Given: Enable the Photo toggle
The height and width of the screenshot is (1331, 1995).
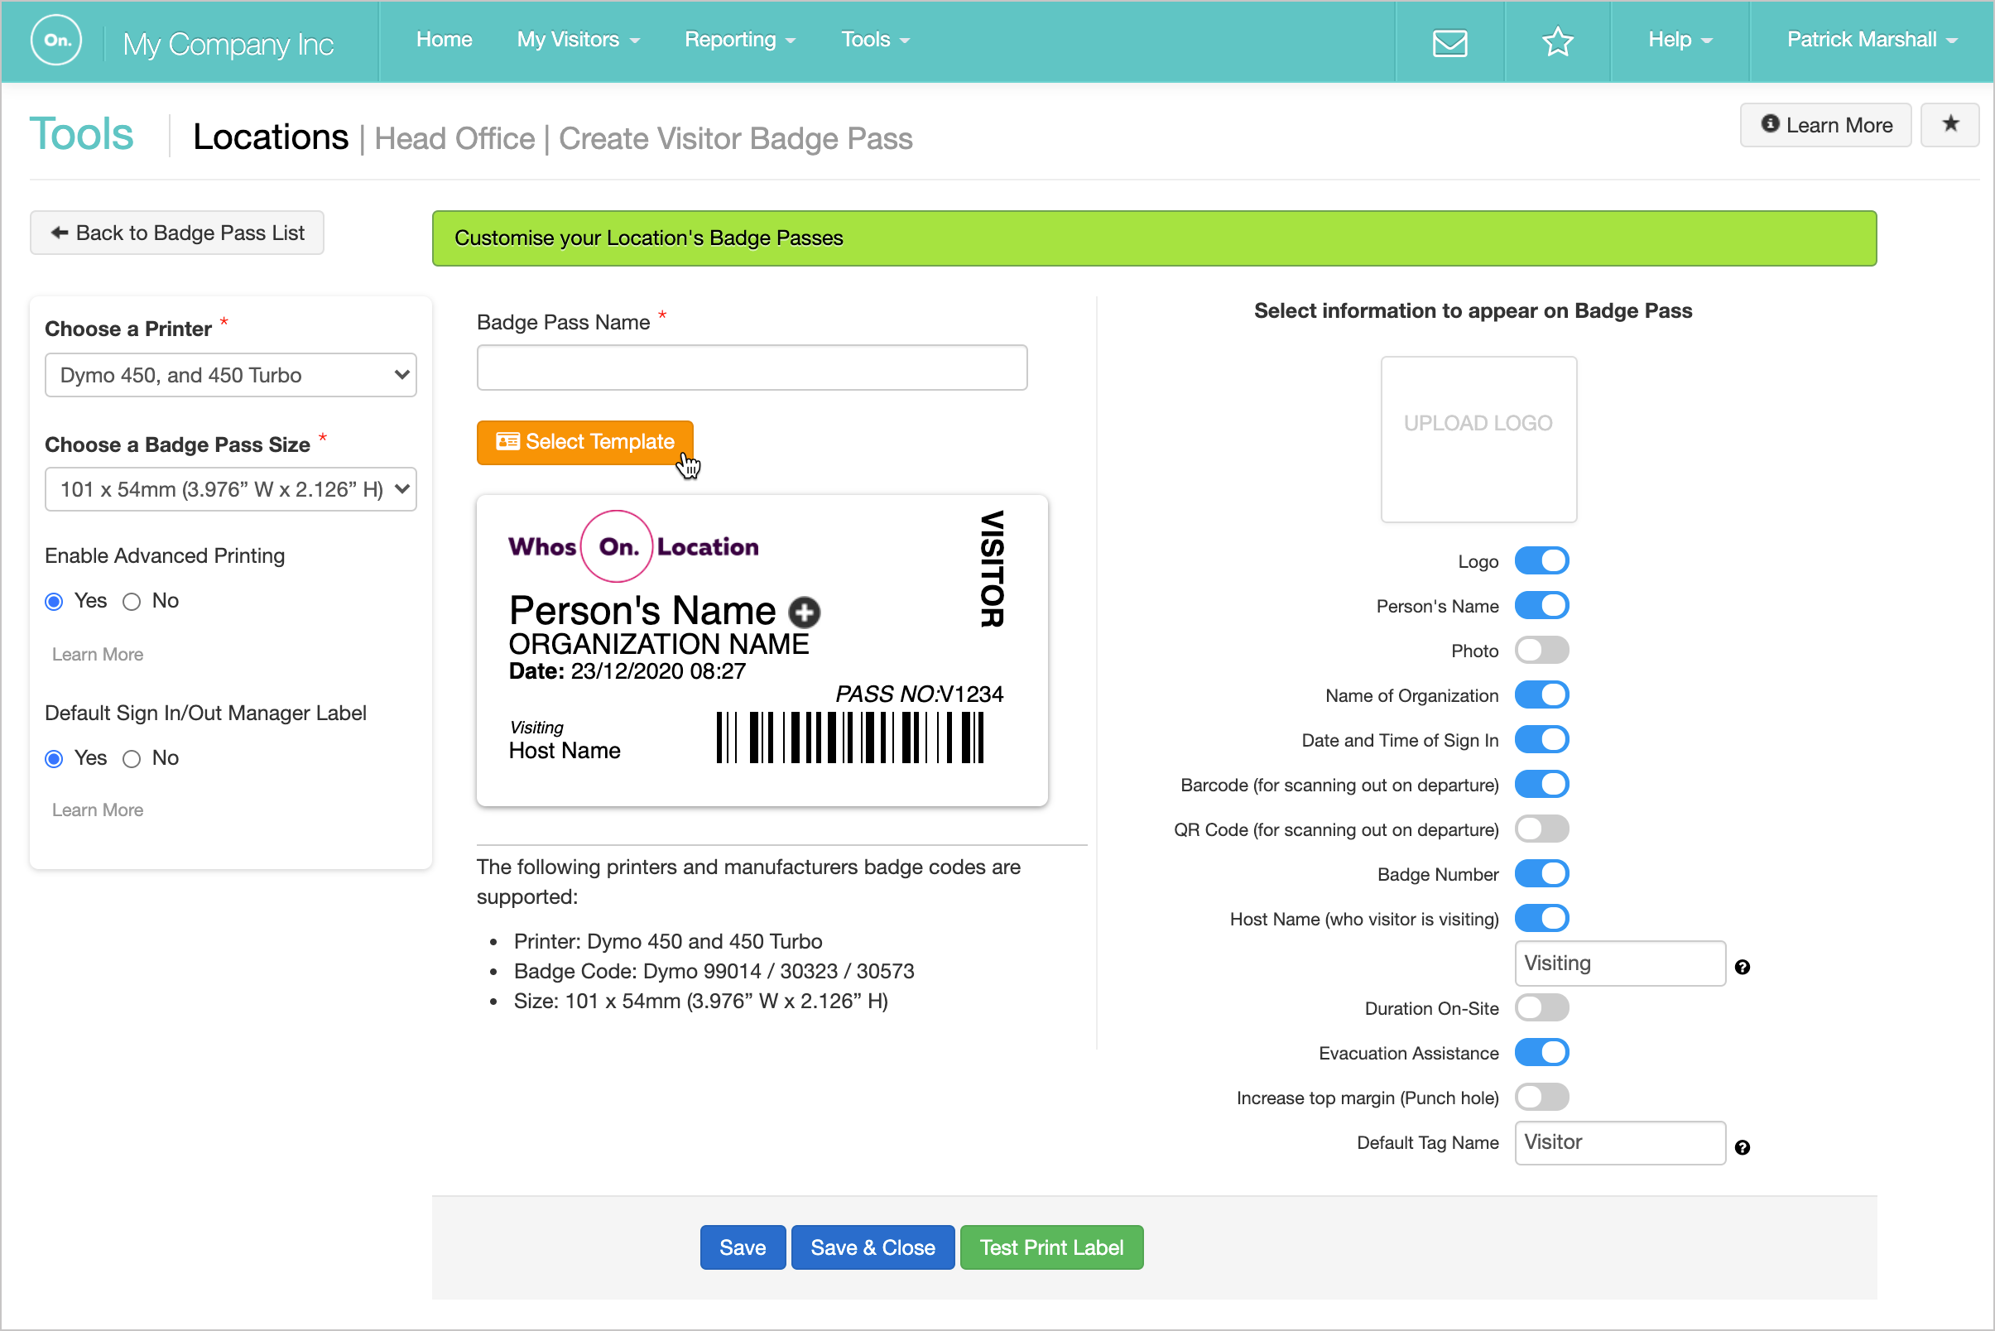Looking at the screenshot, I should 1541,650.
